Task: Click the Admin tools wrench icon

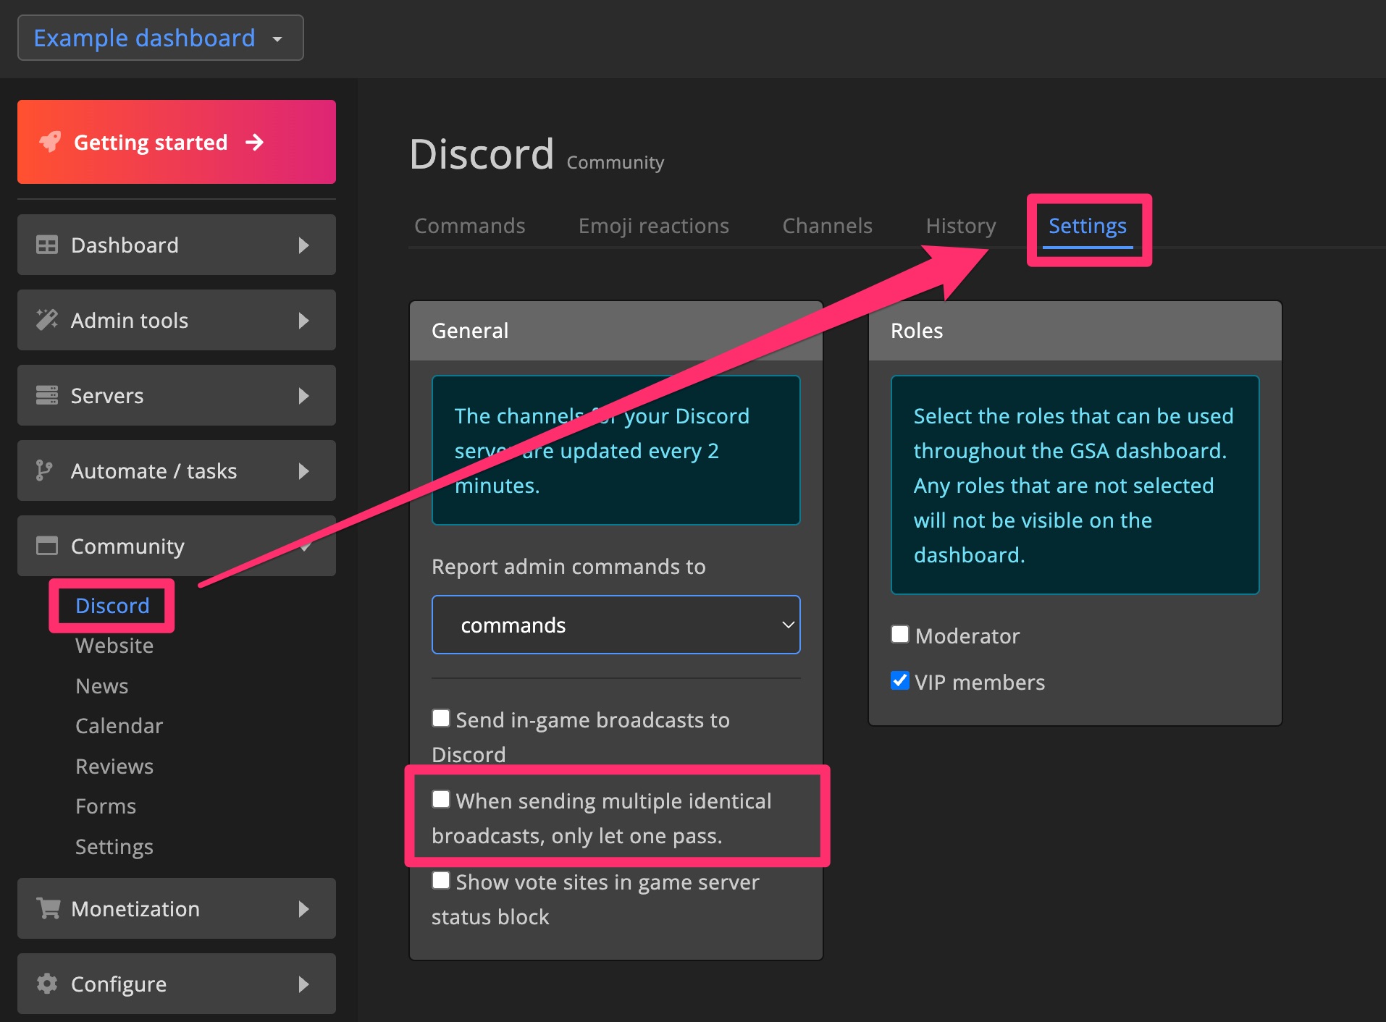Action: point(47,320)
